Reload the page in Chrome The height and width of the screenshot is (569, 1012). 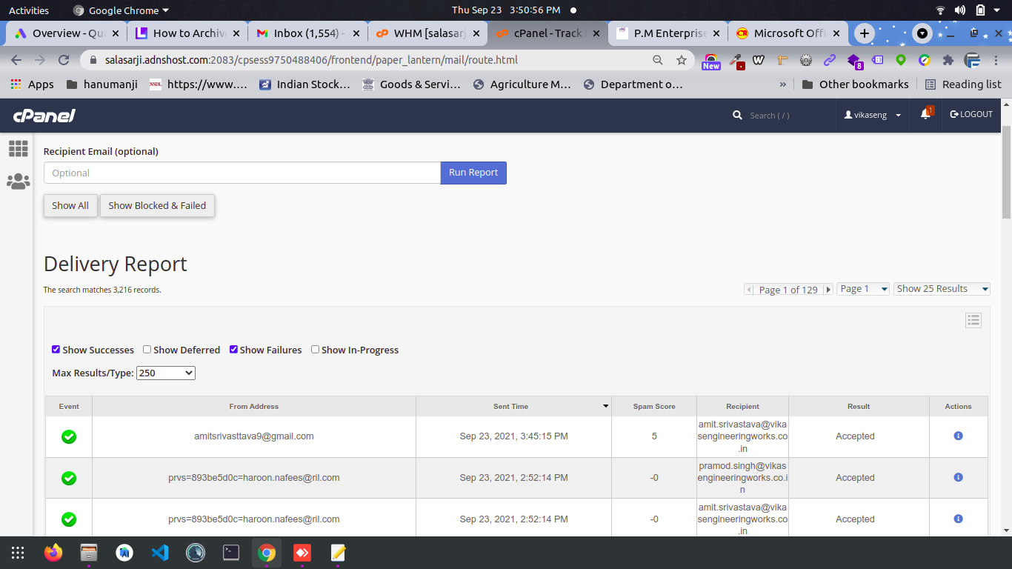tap(64, 60)
